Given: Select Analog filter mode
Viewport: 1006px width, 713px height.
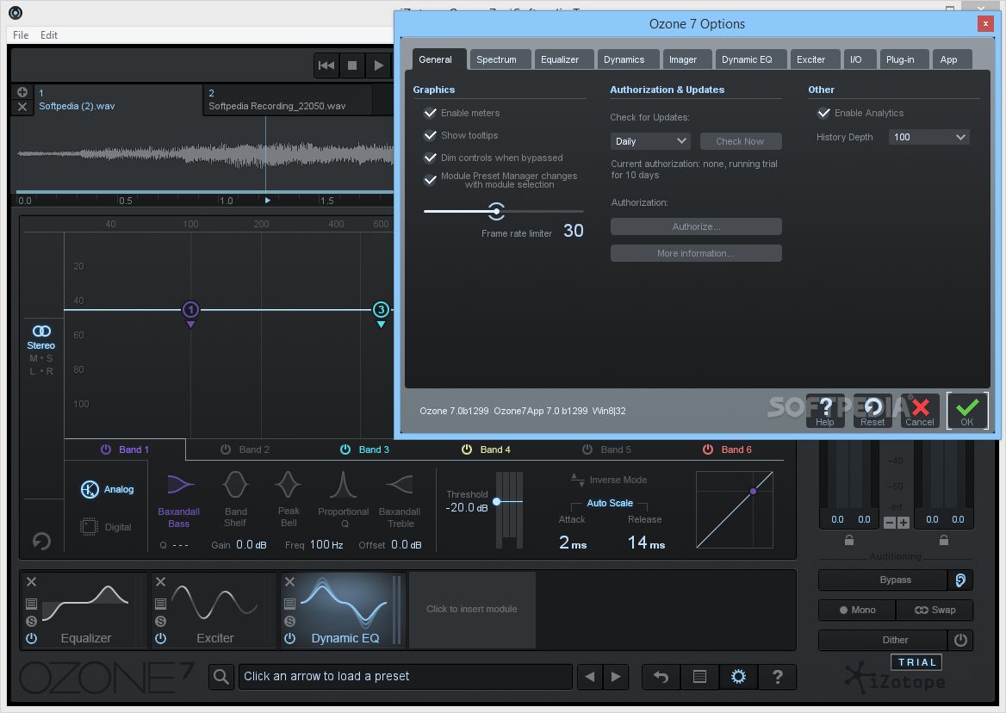Looking at the screenshot, I should tap(107, 489).
